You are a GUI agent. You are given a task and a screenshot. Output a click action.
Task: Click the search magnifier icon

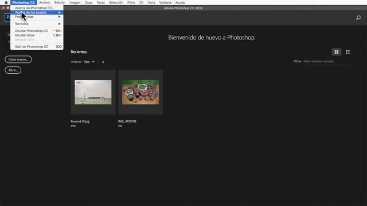click(358, 18)
